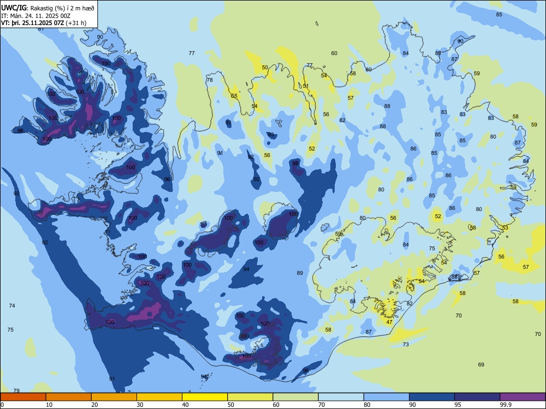Screen dimensions: 546x409
Task: Click the light green 60–70 legend swatch
Action: [295, 397]
